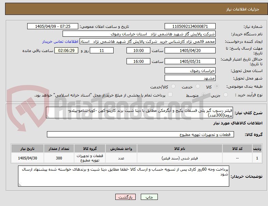Click the item name cell فیلتر شنی (سند فیلتر)

click(180, 158)
